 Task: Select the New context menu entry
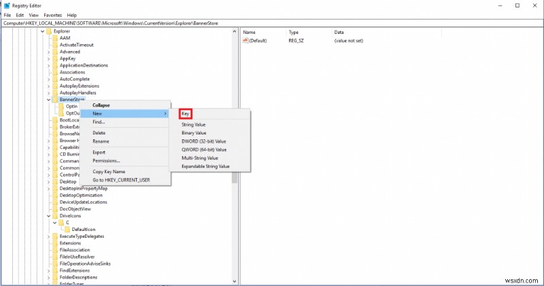(125, 113)
